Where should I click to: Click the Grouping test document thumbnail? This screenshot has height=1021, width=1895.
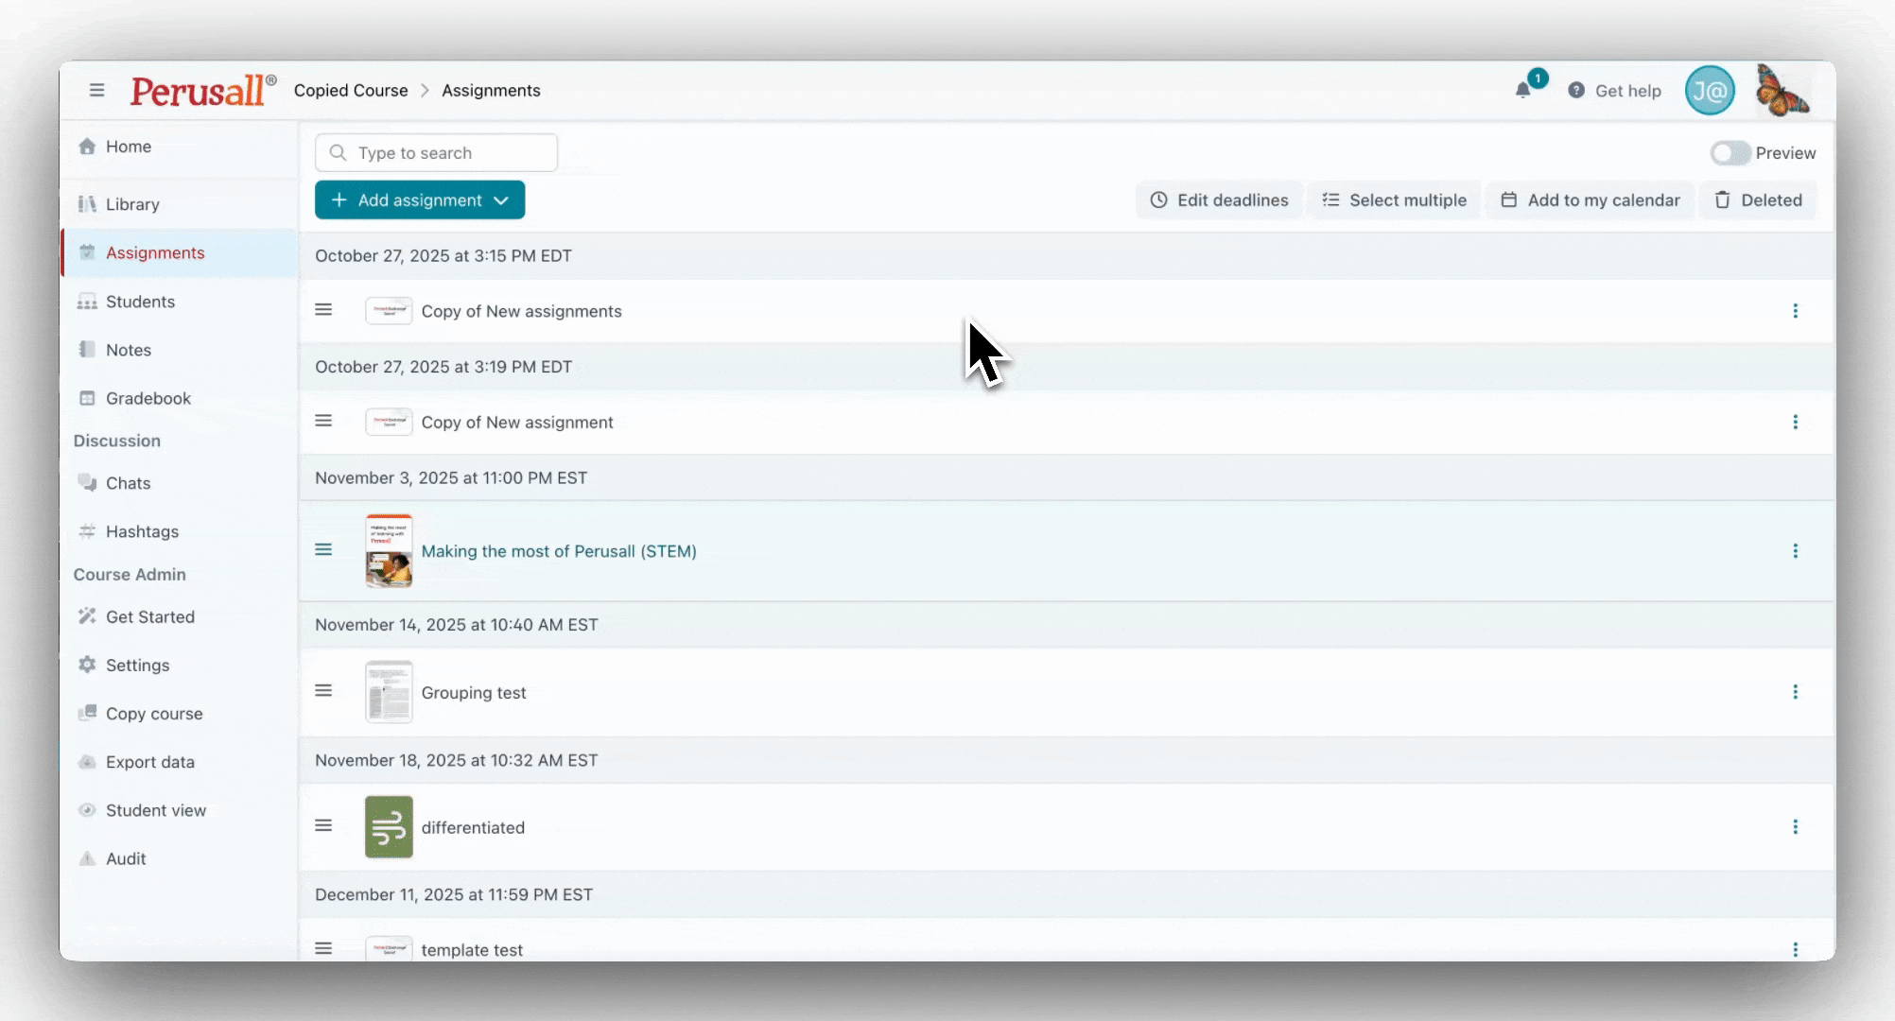tap(389, 692)
